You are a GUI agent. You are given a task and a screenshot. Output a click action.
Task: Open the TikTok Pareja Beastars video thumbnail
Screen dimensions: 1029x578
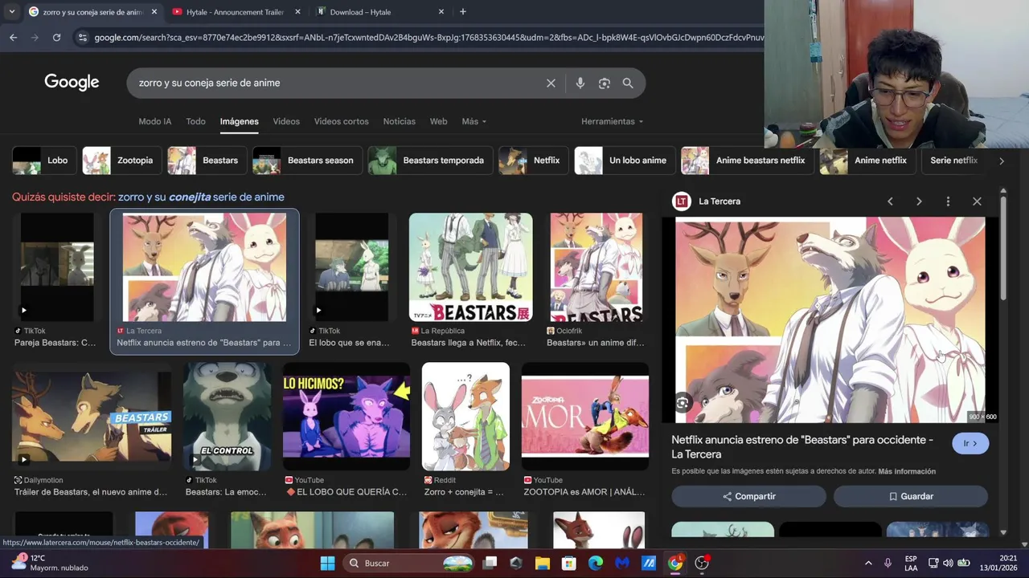56,267
